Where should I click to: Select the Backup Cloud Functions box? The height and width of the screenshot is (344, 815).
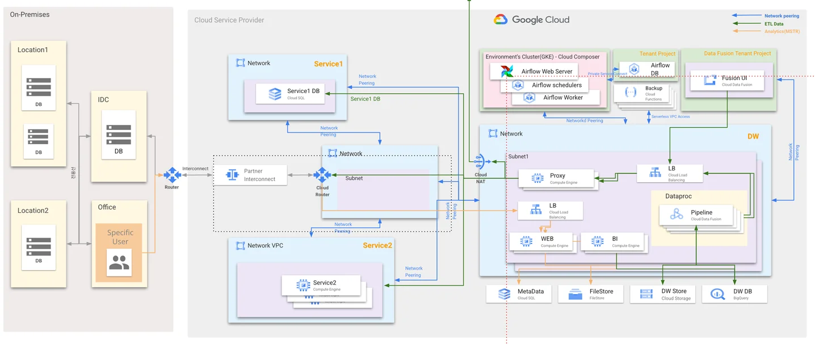point(645,94)
